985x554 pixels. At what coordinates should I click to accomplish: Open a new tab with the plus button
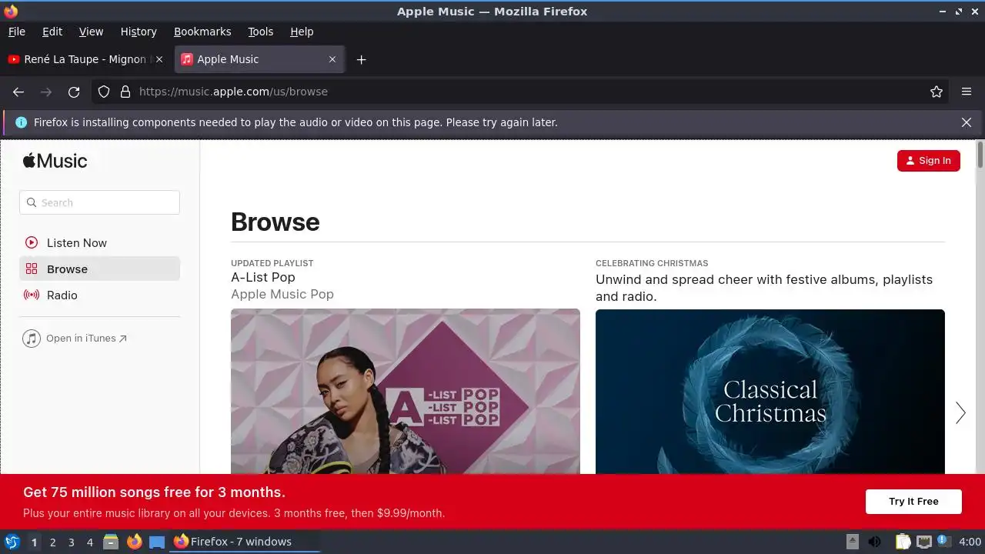point(361,59)
